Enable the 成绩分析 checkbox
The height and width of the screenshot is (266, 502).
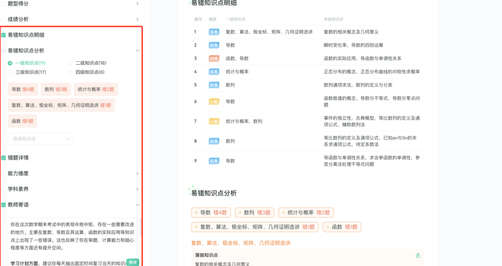click(4, 19)
